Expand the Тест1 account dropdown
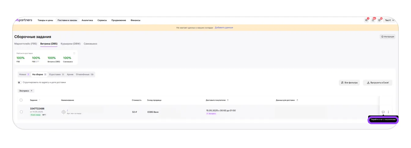The image size is (411, 148). point(389,20)
